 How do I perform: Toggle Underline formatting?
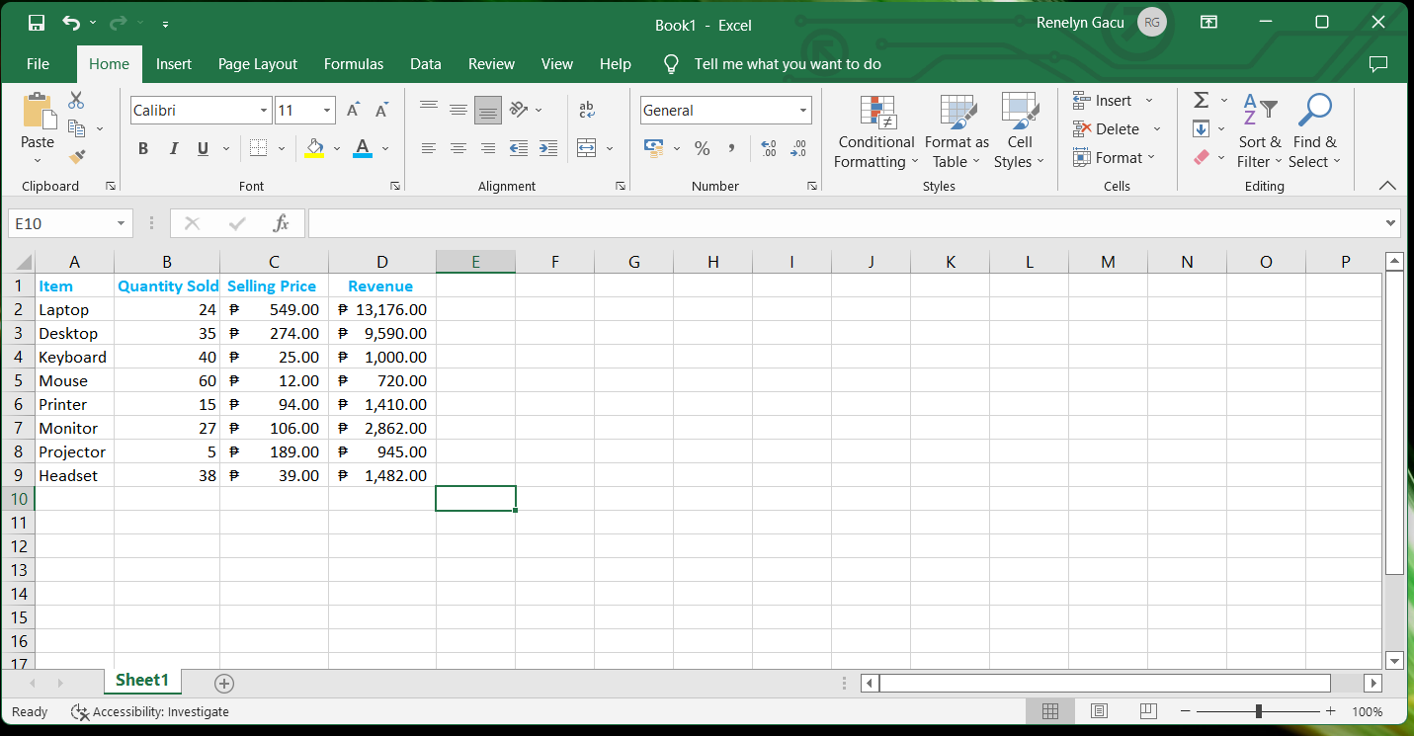tap(203, 148)
